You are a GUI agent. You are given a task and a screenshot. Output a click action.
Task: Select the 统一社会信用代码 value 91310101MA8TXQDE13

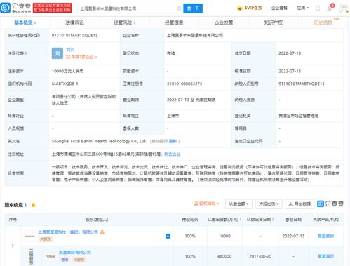74,35
